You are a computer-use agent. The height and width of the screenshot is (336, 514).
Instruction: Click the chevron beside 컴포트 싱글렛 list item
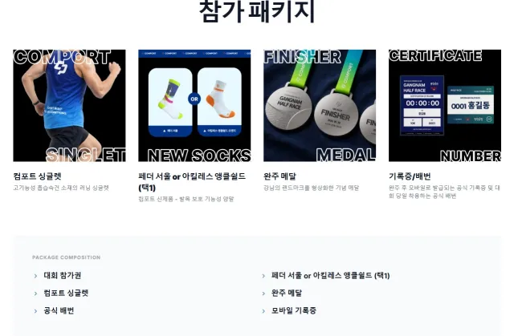[35, 293]
